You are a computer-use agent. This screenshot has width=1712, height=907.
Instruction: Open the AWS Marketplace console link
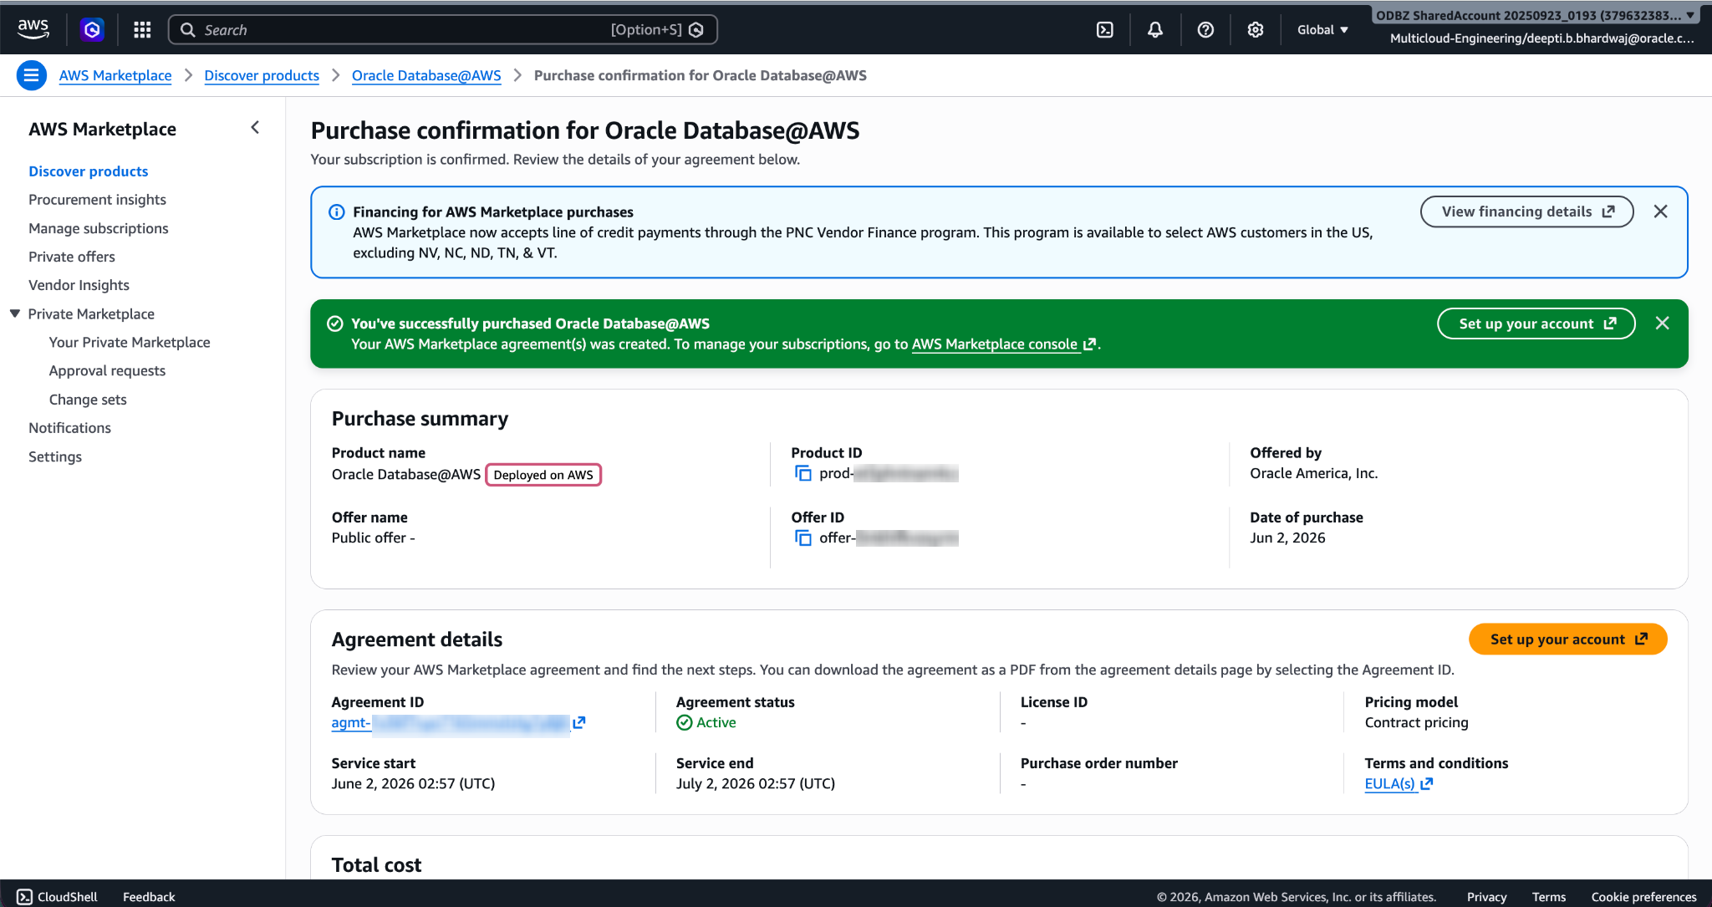[x=1003, y=344]
